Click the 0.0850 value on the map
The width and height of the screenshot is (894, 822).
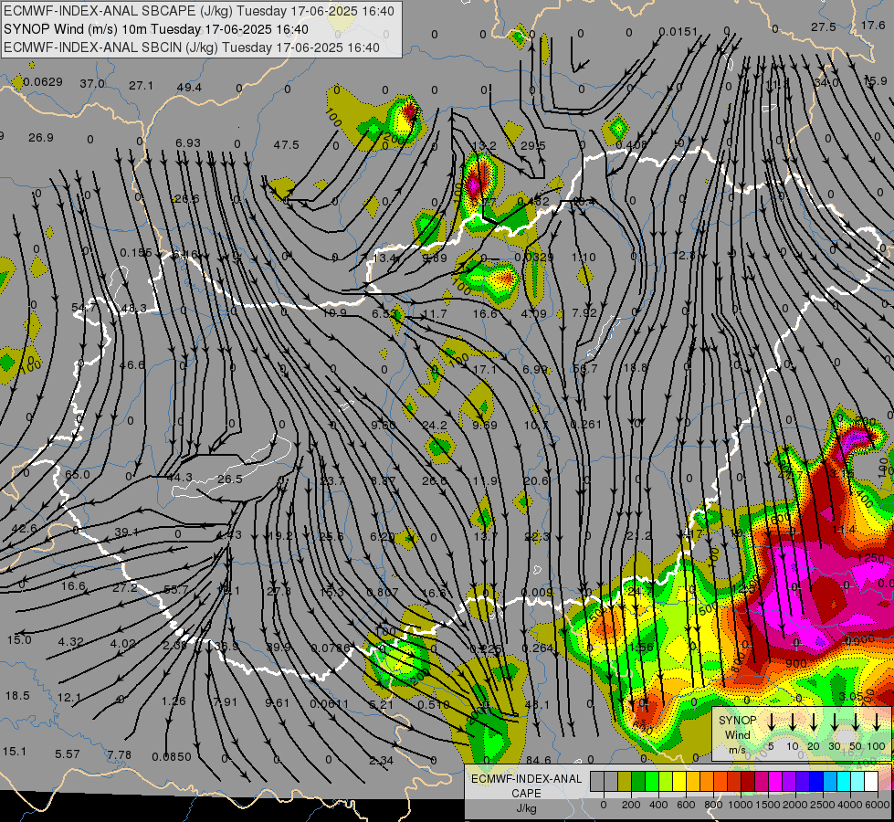[x=172, y=757]
